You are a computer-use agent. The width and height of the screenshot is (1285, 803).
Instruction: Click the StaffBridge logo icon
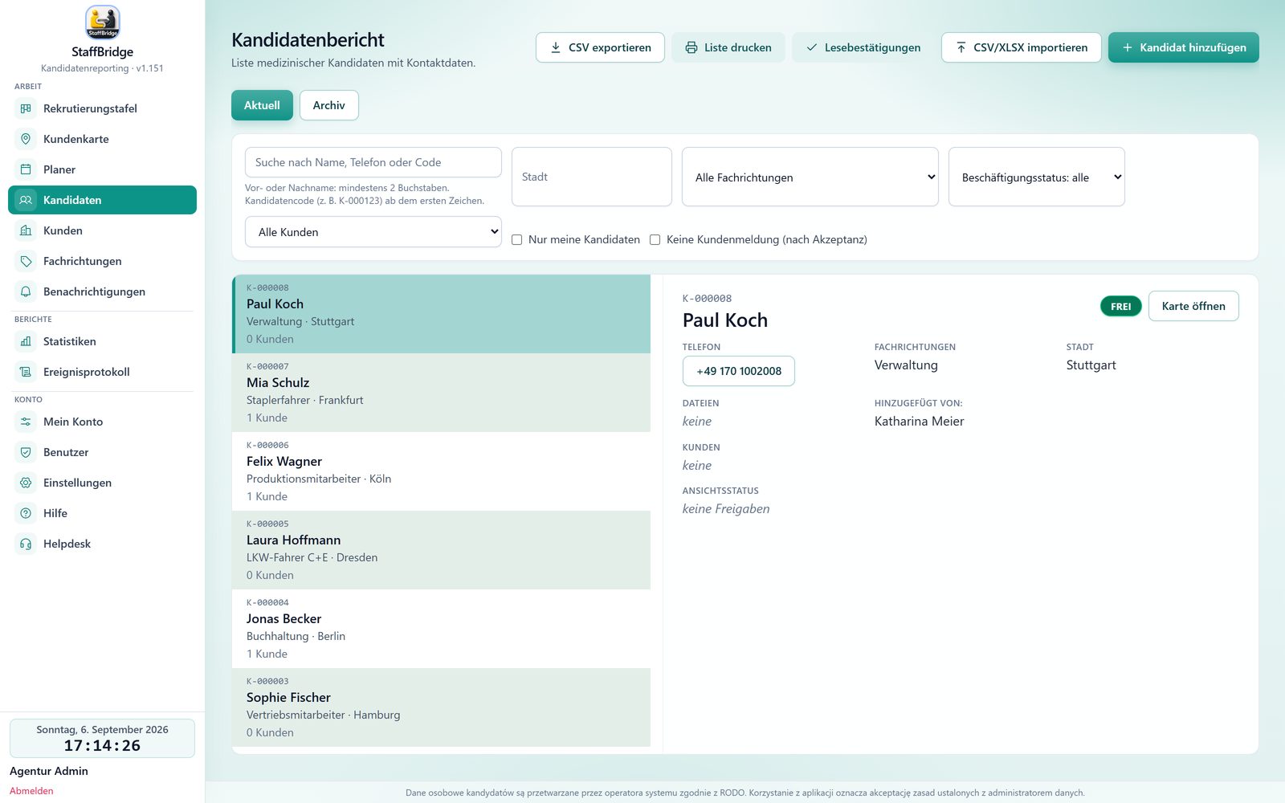pos(102,22)
